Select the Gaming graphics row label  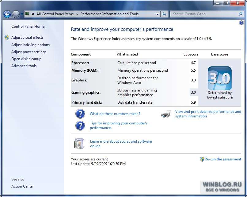(86, 92)
